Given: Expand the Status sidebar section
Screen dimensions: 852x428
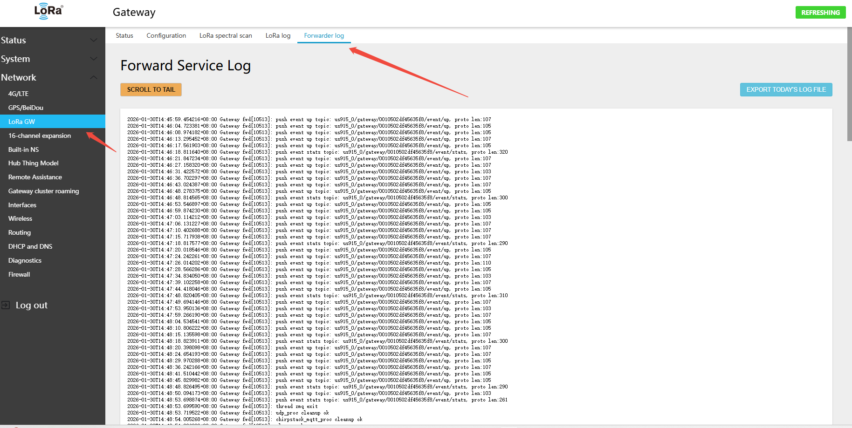Looking at the screenshot, I should tap(93, 40).
